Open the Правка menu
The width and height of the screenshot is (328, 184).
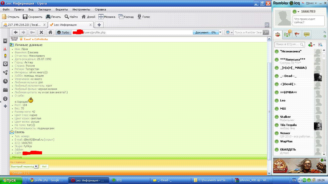coord(19,9)
